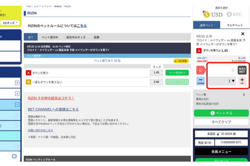Open the chat bubble icon

pyautogui.click(x=14, y=156)
